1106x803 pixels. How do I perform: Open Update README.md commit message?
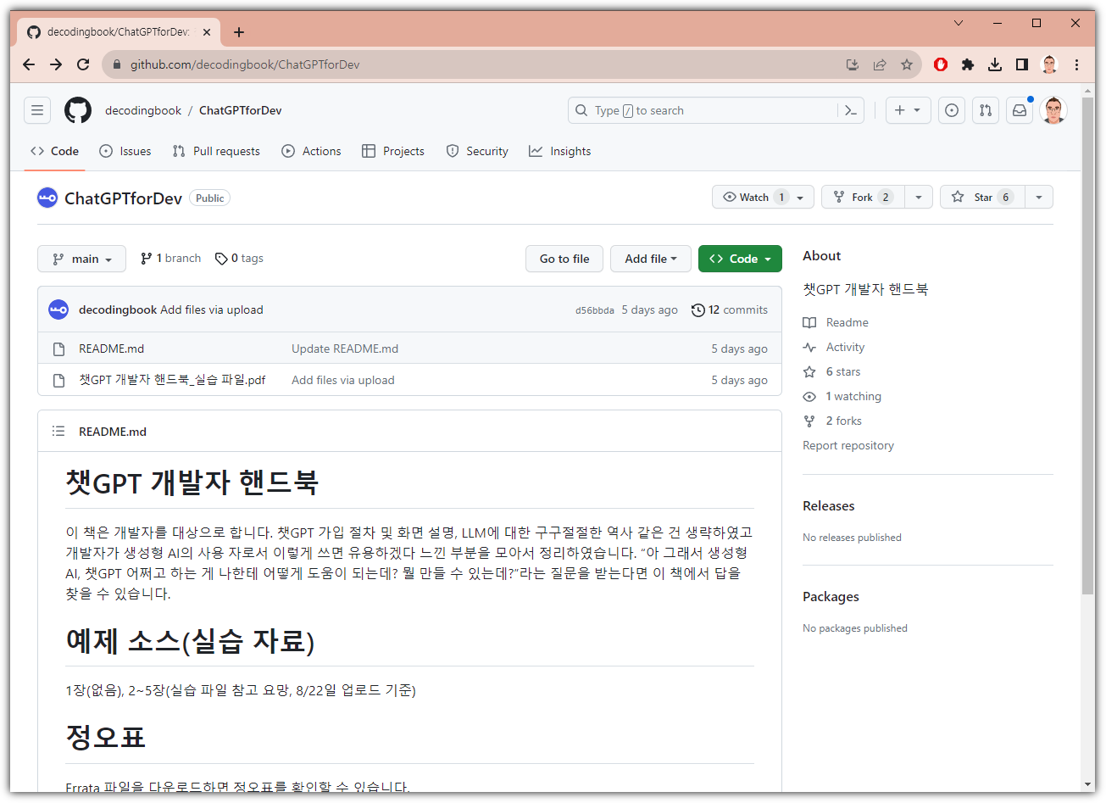click(345, 349)
